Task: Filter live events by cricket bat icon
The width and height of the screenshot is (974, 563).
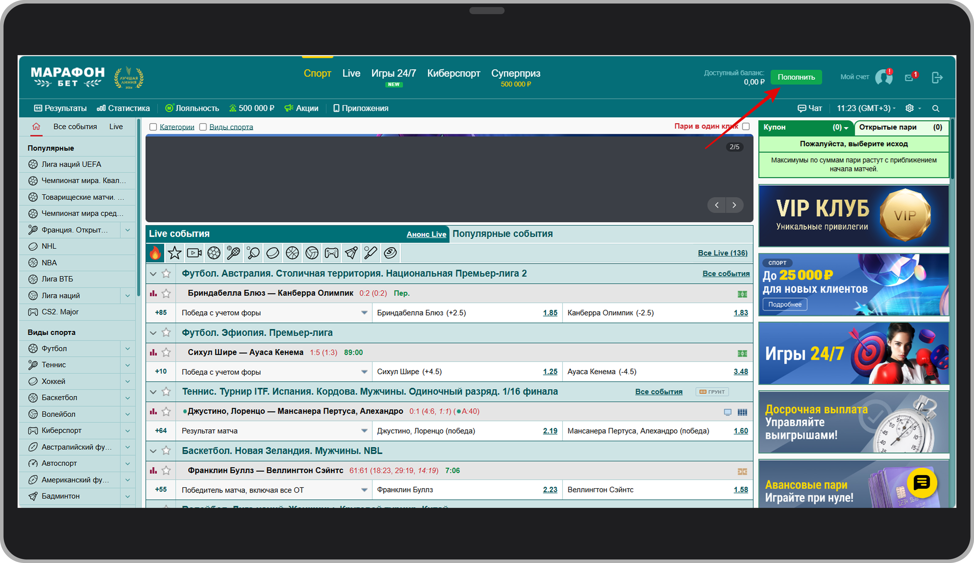Action: tap(371, 253)
